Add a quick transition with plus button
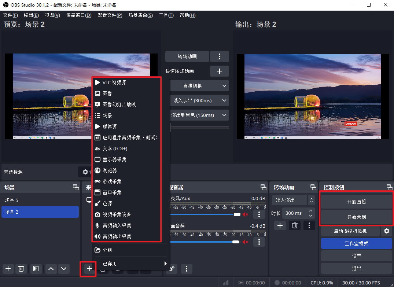Image resolution: width=394 pixels, height=287 pixels. (220, 71)
